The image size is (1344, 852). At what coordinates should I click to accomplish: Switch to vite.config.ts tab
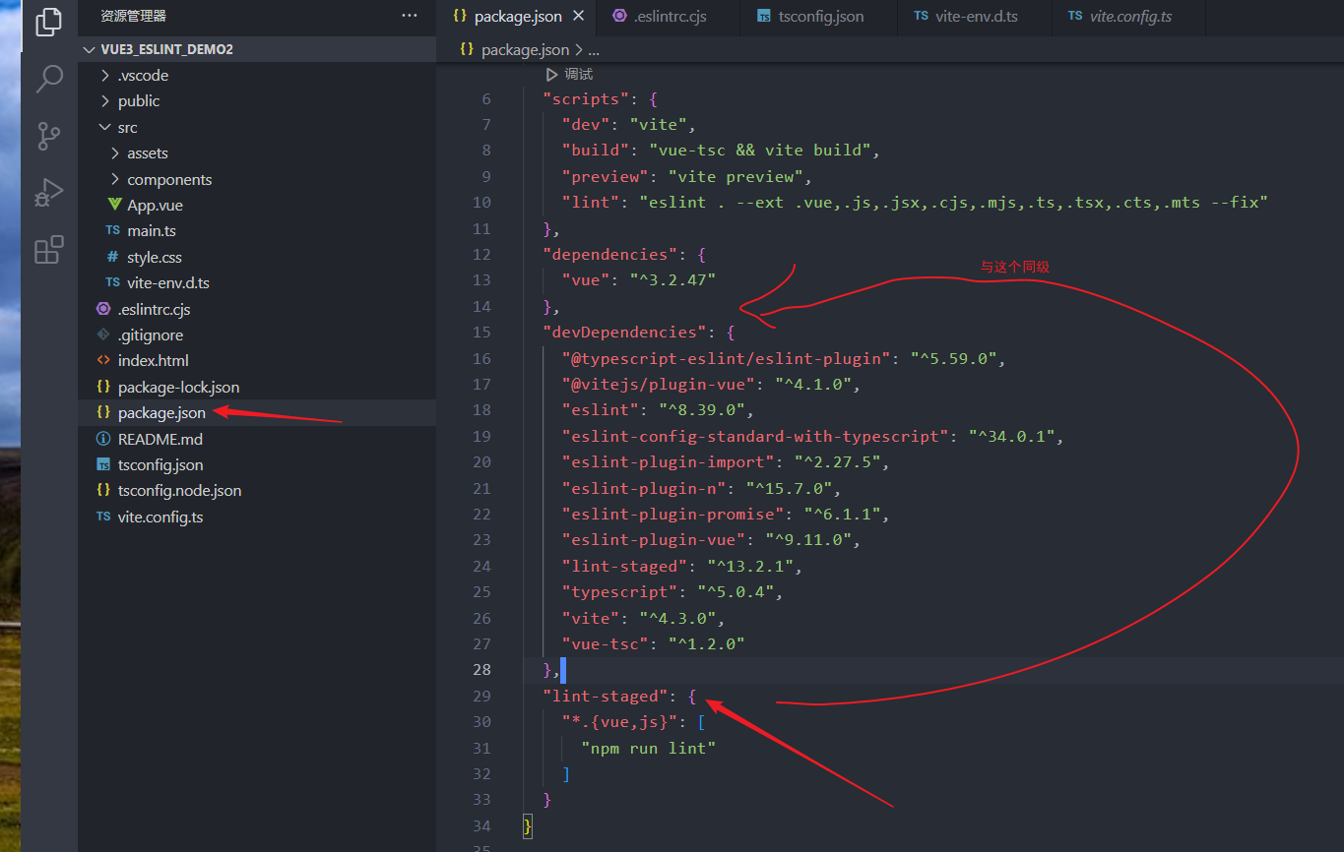point(1120,17)
